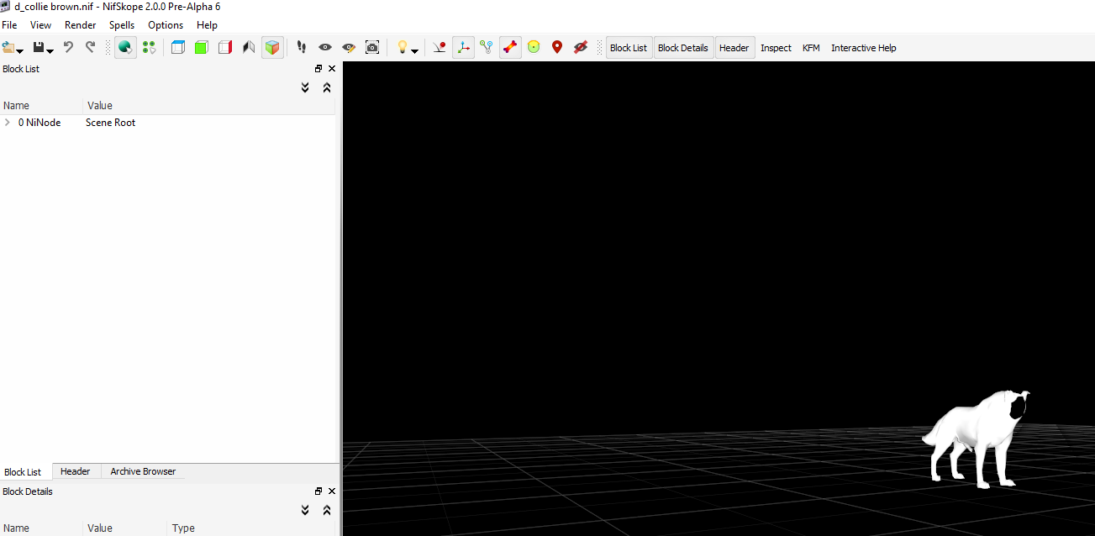Image resolution: width=1095 pixels, height=536 pixels.
Task: Click the Block List Value column header
Action: [x=209, y=106]
